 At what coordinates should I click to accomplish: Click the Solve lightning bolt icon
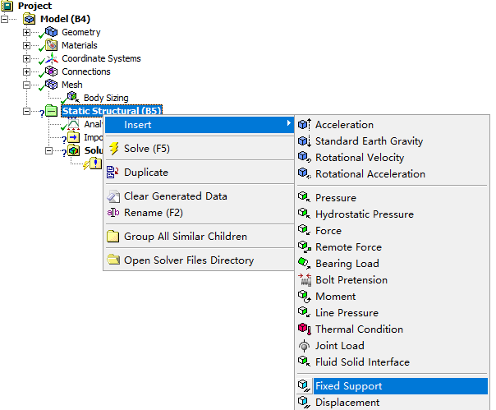tap(113, 149)
